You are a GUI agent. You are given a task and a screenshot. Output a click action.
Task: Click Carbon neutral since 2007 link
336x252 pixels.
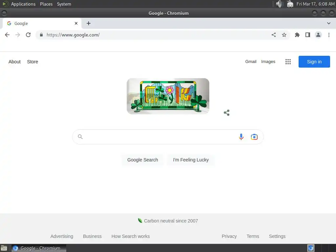click(171, 221)
